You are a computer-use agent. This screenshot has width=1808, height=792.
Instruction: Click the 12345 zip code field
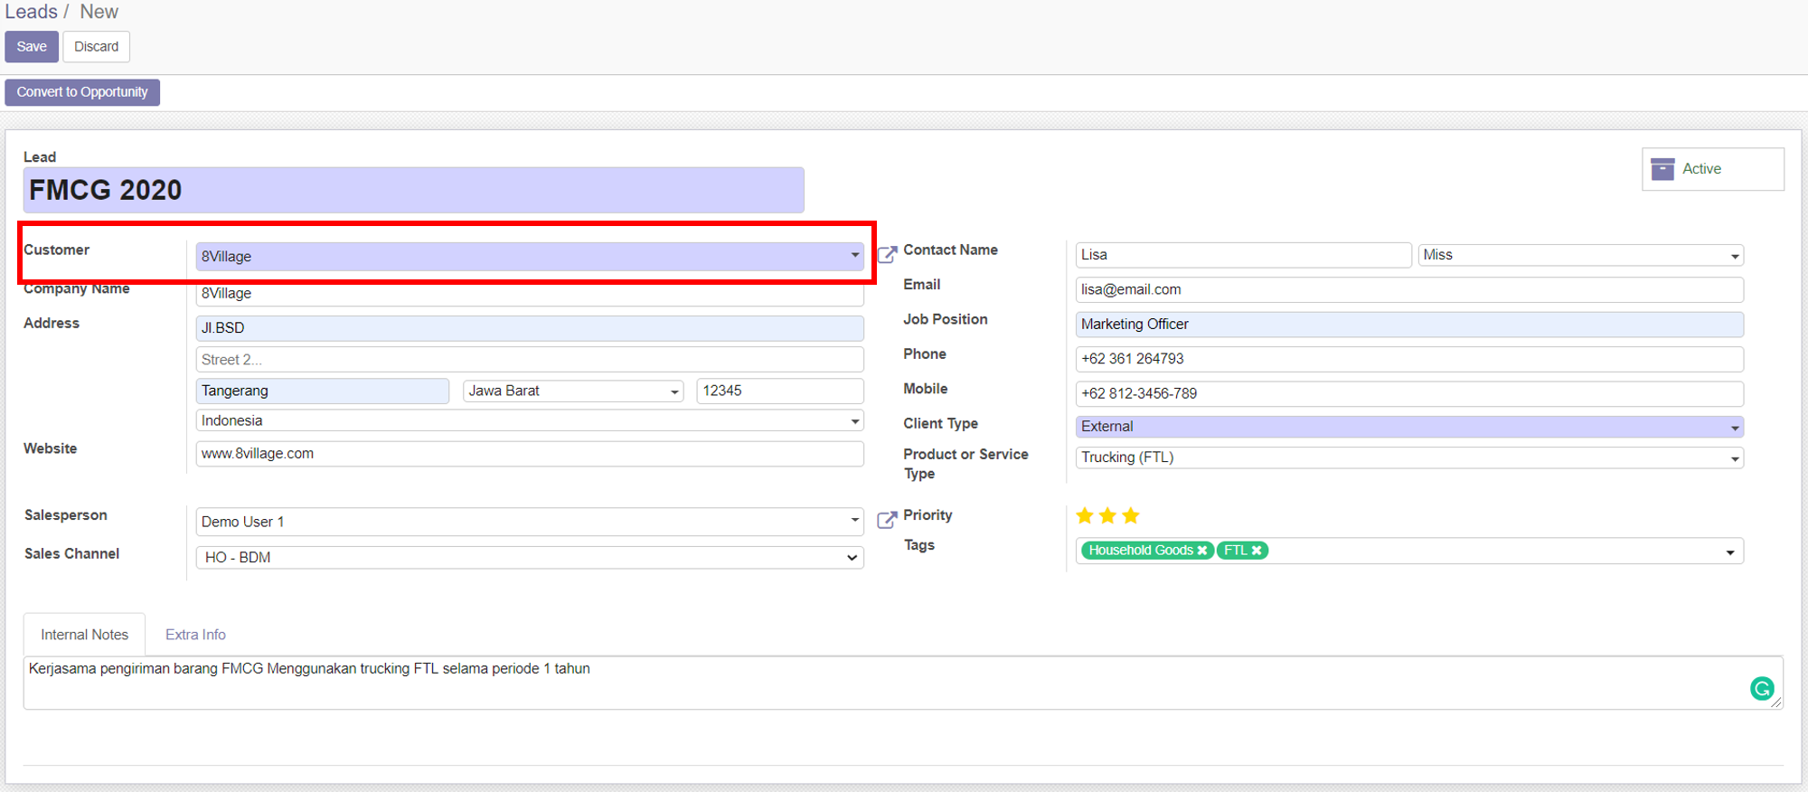(x=780, y=391)
